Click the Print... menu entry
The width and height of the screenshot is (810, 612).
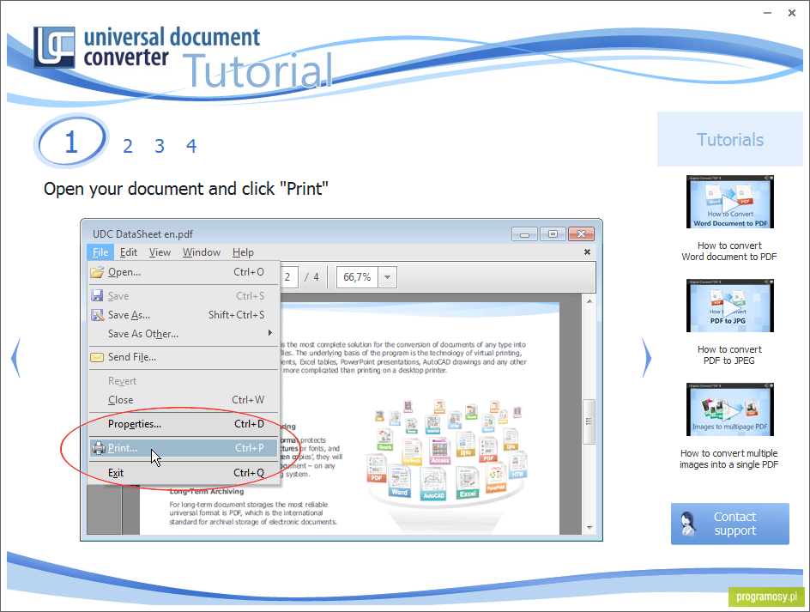[x=184, y=448]
